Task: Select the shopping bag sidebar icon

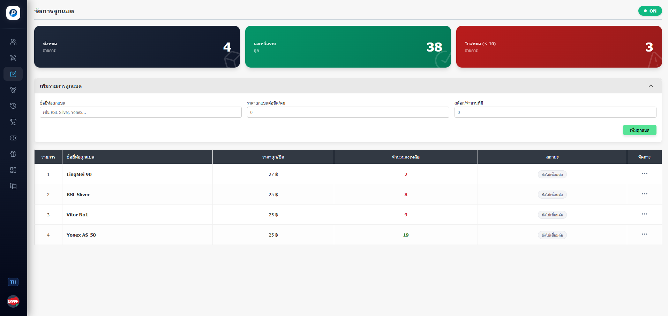Action: [13, 74]
